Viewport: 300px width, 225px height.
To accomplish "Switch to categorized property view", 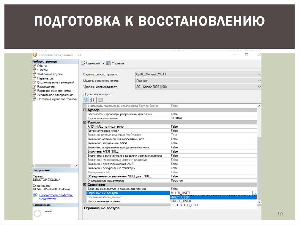I will [86, 100].
